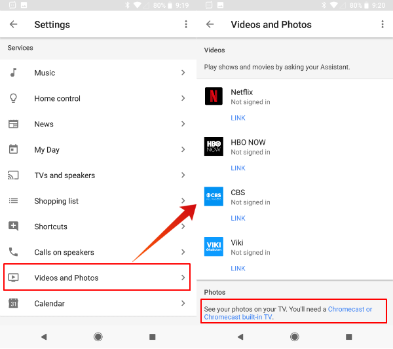The height and width of the screenshot is (349, 393).
Task: Select the My Day entry
Action: (x=98, y=149)
